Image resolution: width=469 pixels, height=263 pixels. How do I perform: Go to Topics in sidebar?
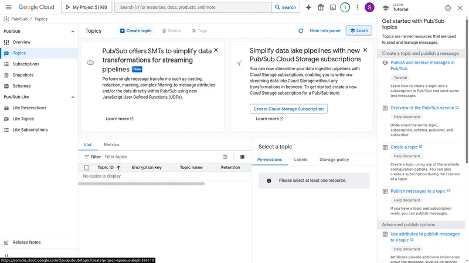pos(39,53)
